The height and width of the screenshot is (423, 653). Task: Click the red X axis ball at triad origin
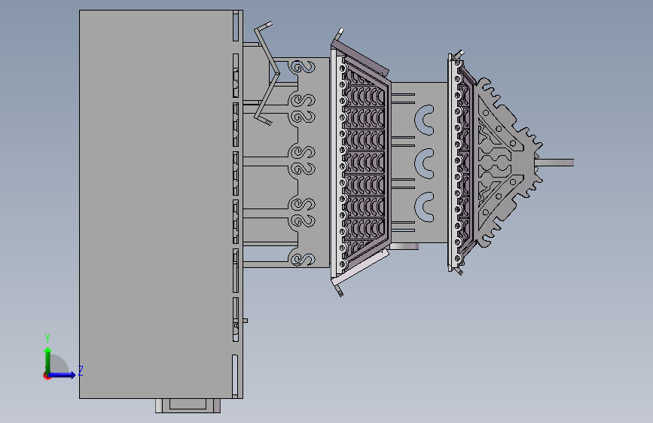[47, 376]
